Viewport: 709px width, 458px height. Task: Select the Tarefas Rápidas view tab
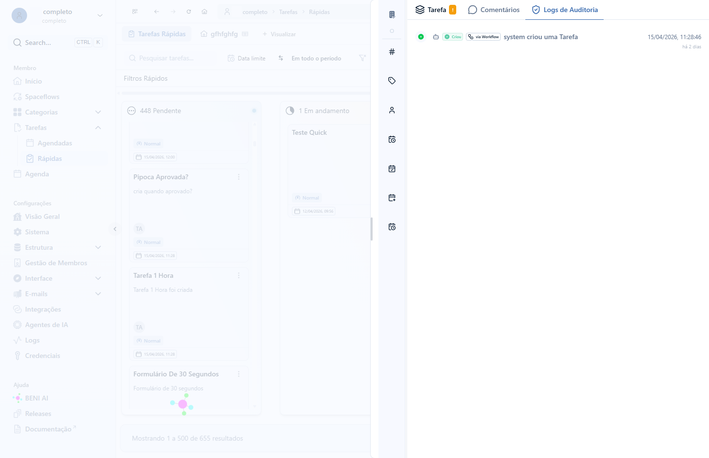pos(157,34)
